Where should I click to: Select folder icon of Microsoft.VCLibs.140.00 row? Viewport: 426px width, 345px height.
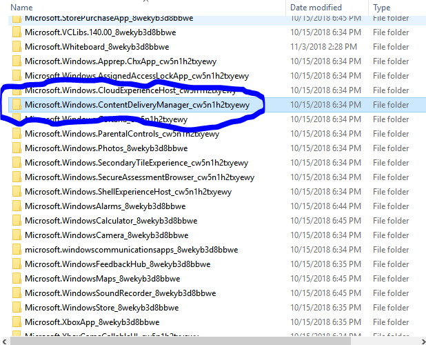pos(17,32)
